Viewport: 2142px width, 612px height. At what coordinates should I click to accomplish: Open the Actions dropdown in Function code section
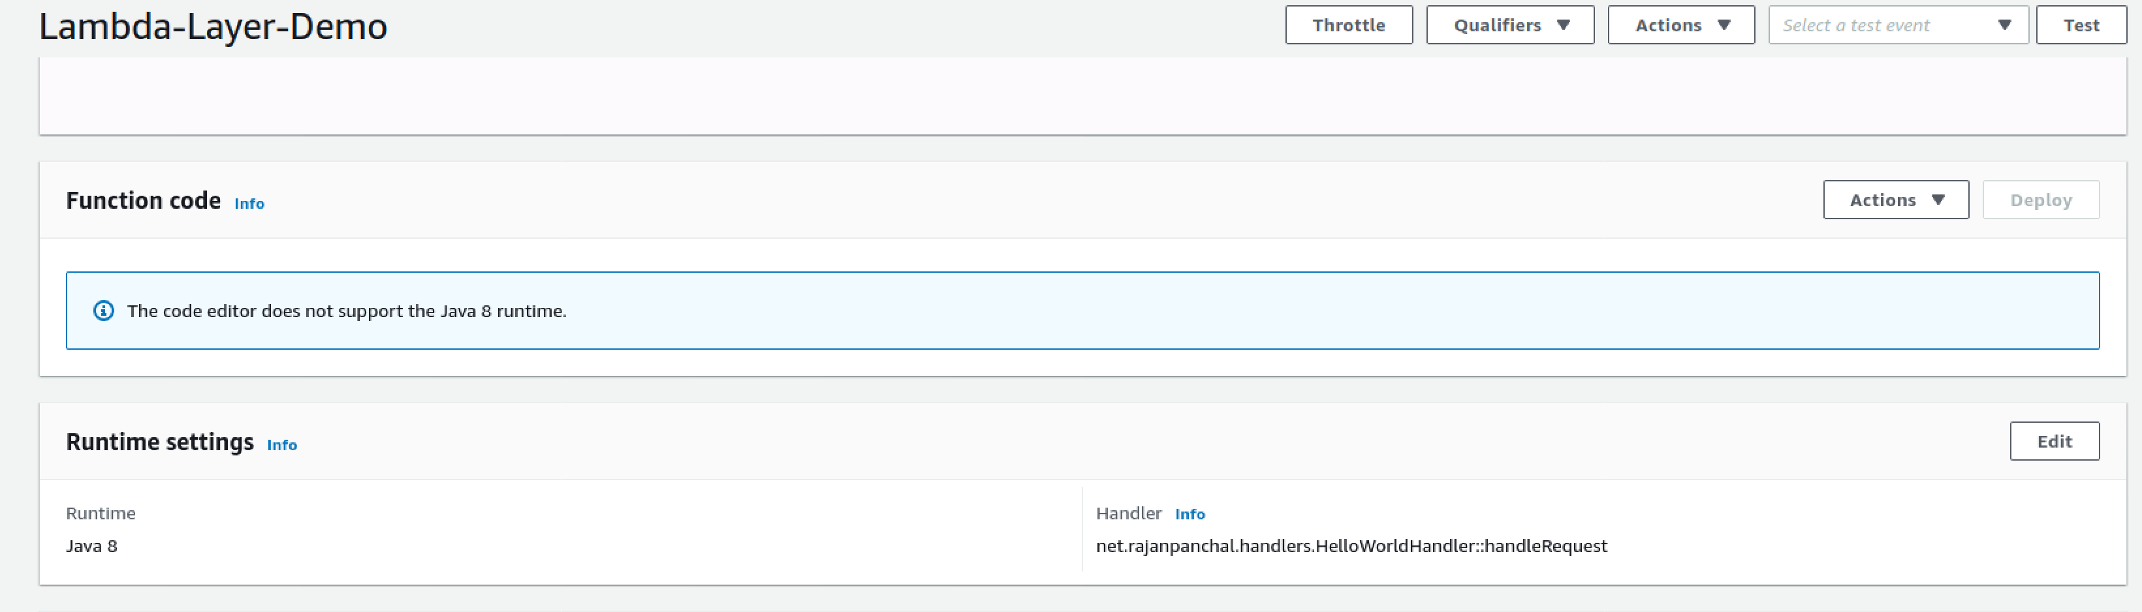click(1896, 200)
